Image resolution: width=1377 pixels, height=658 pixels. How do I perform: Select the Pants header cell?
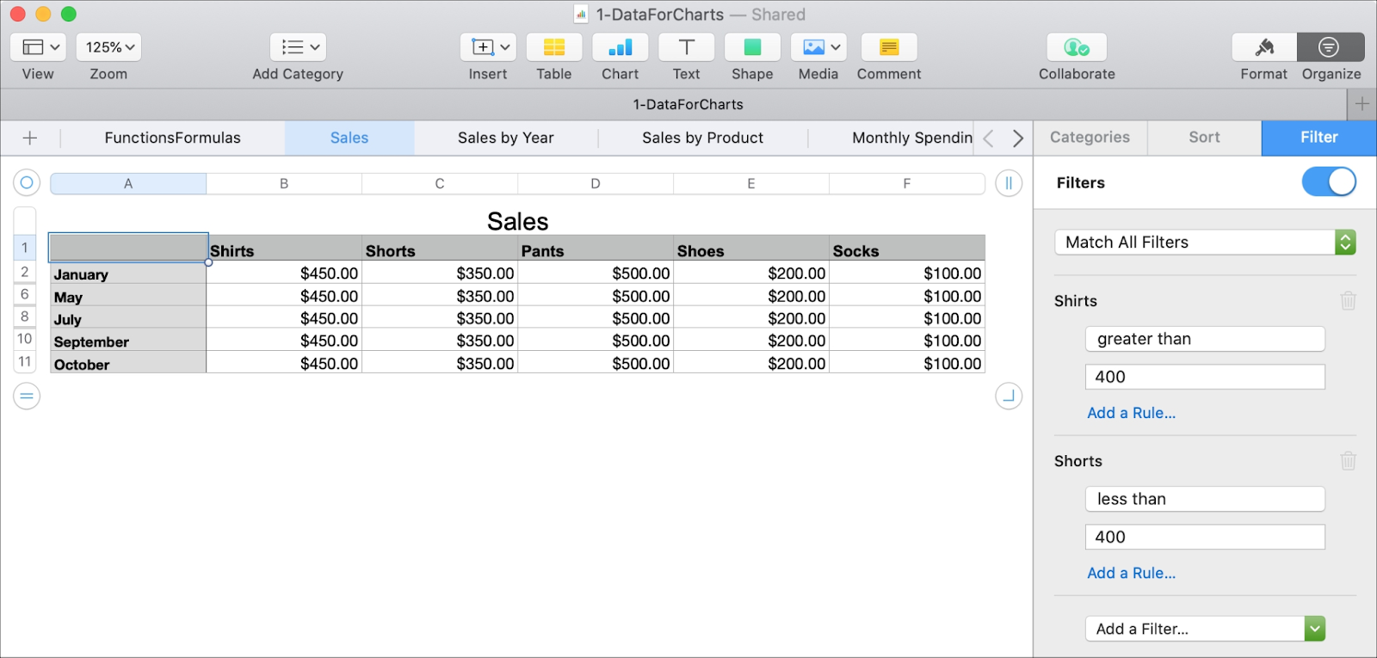click(x=596, y=249)
